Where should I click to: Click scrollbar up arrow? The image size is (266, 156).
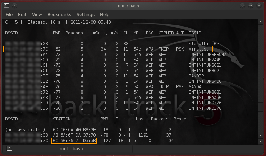tap(261, 22)
